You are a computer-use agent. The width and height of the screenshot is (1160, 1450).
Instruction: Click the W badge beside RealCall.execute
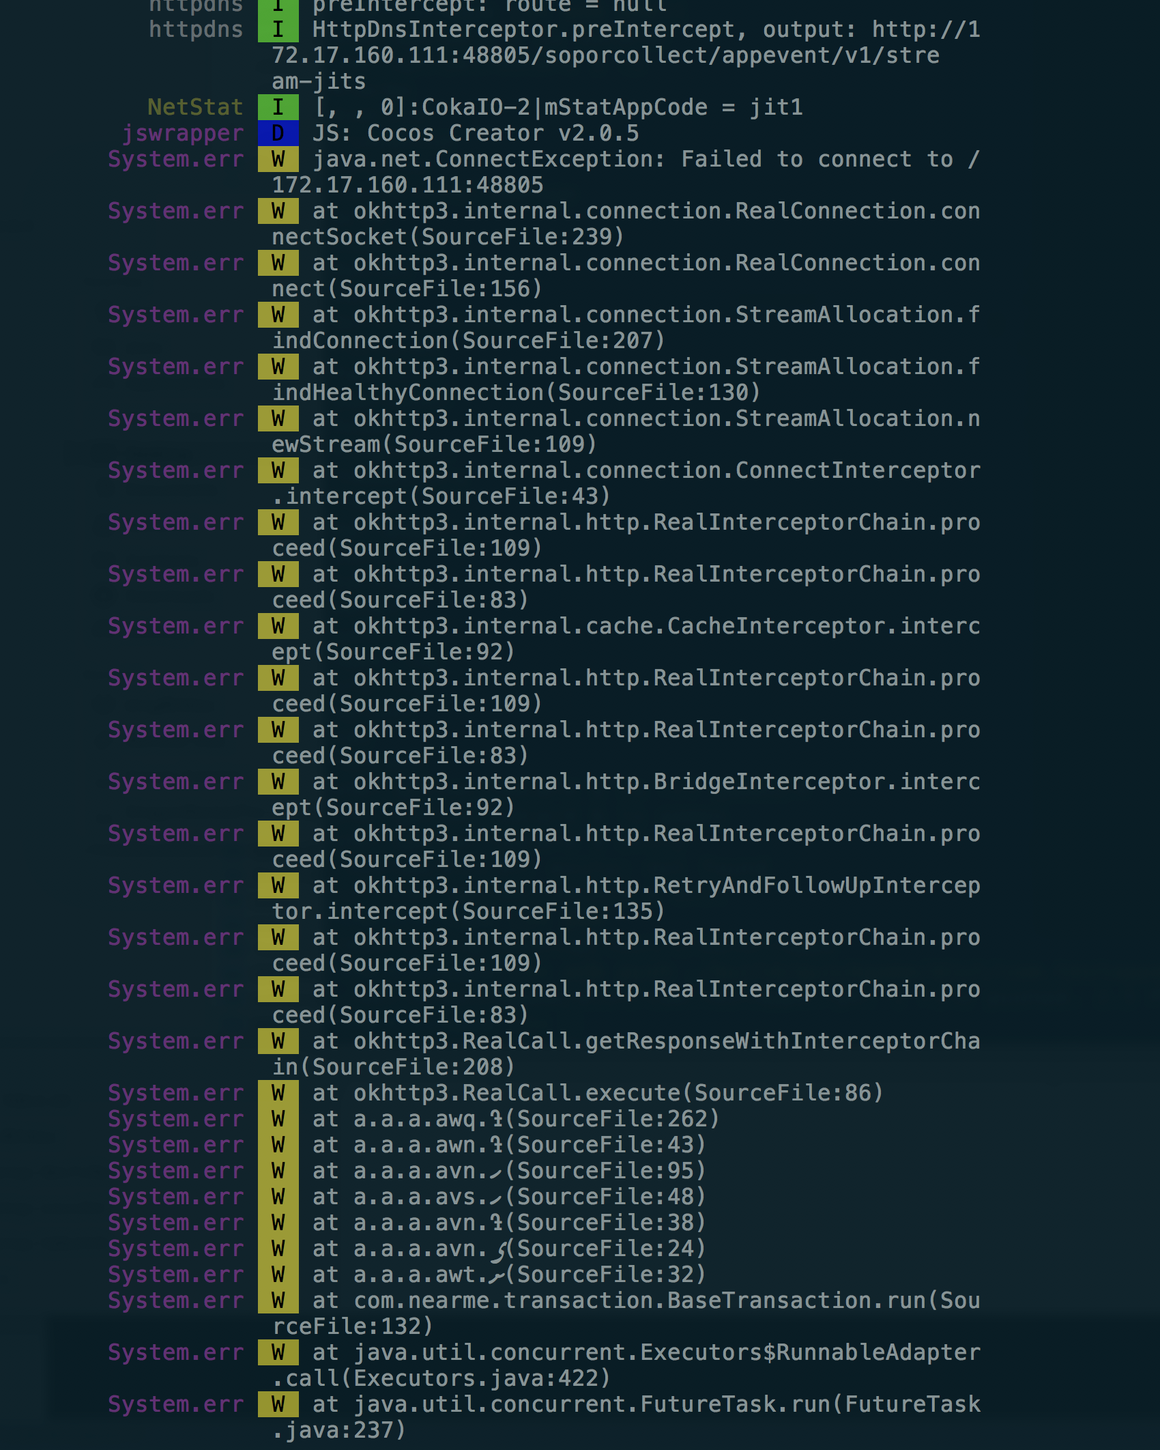pyautogui.click(x=278, y=1093)
